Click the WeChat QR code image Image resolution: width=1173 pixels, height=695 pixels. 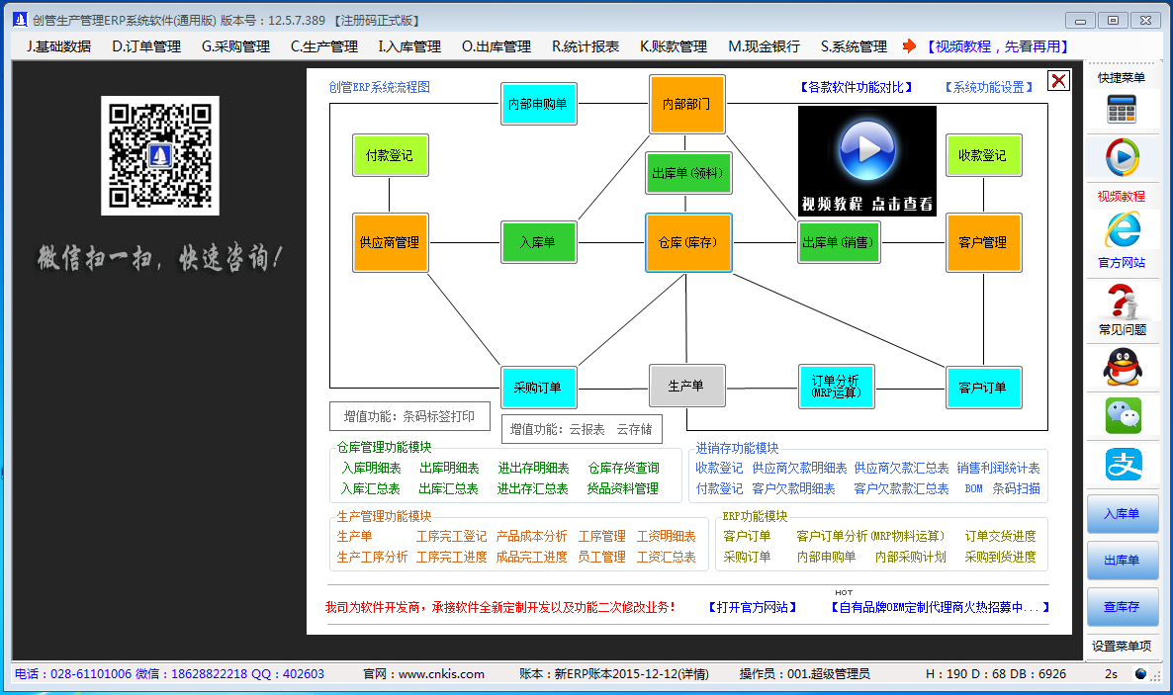(x=159, y=156)
